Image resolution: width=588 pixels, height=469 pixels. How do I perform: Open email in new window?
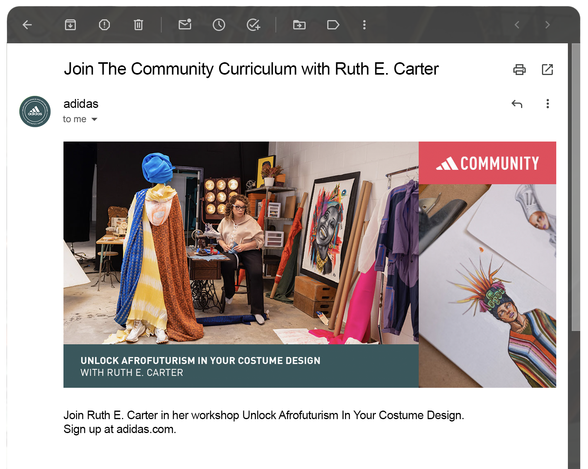click(547, 70)
